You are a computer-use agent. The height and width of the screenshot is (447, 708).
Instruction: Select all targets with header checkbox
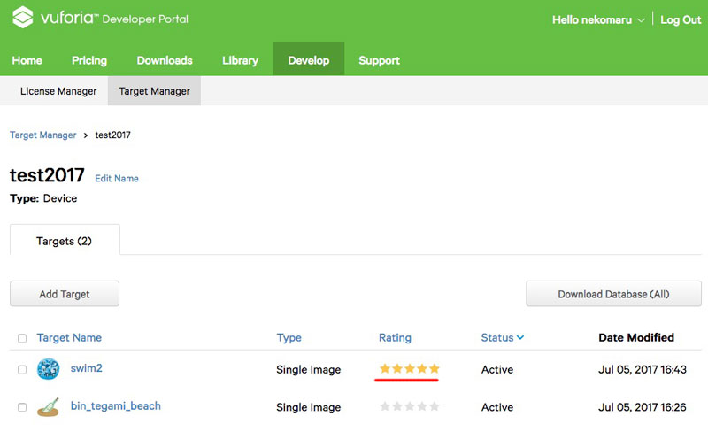[x=22, y=338]
